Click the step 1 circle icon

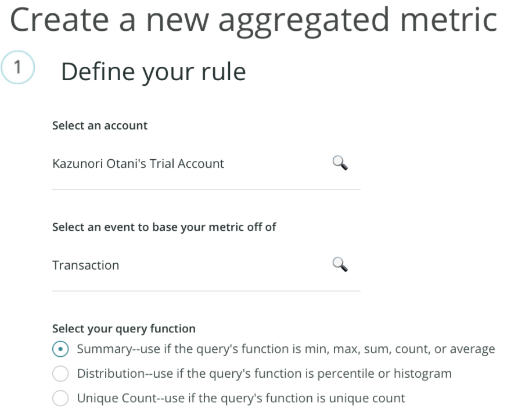point(17,67)
